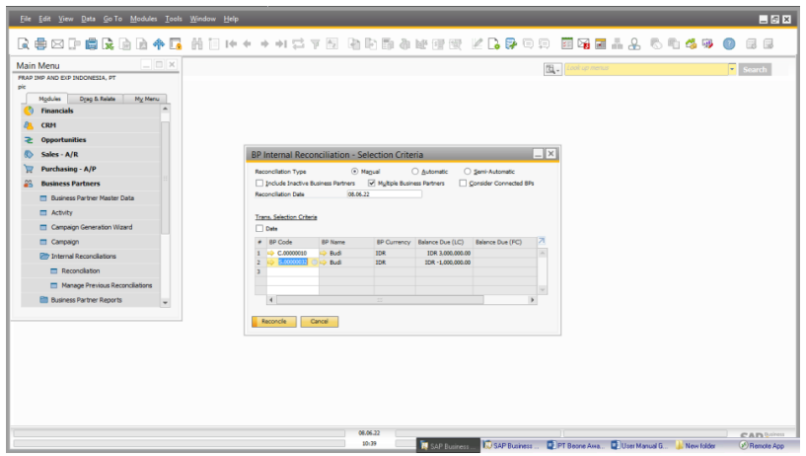Open User Manual taskbar item
This screenshot has height=456, width=806.
point(638,446)
